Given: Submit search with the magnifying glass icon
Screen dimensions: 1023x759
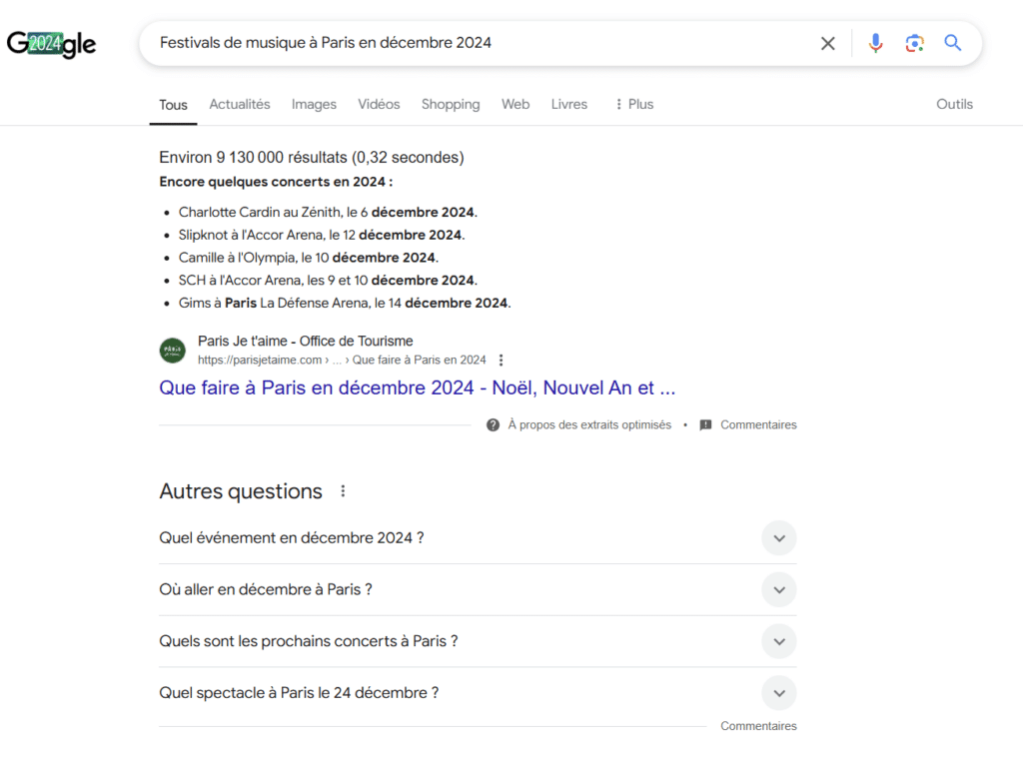Looking at the screenshot, I should [952, 43].
